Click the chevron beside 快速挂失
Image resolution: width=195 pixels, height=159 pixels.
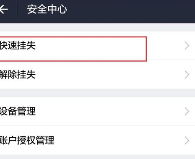pos(187,46)
